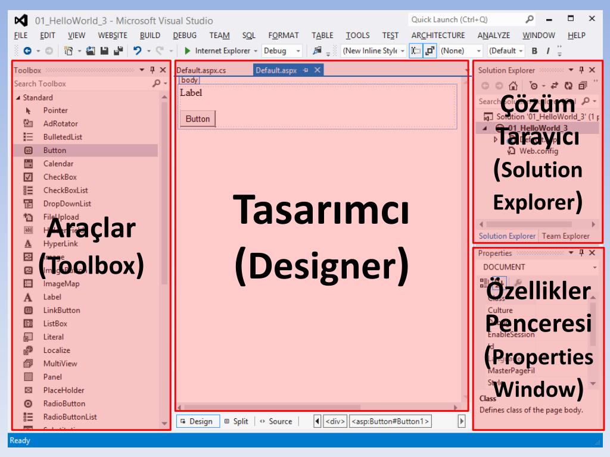610x457 pixels.
Task: Open the Debug configuration dropdown
Action: pos(298,51)
